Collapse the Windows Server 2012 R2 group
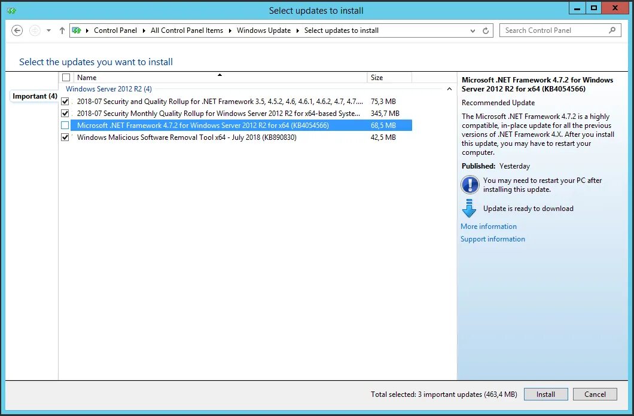 click(x=449, y=89)
